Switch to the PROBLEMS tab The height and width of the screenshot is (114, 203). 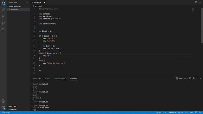(x=37, y=79)
